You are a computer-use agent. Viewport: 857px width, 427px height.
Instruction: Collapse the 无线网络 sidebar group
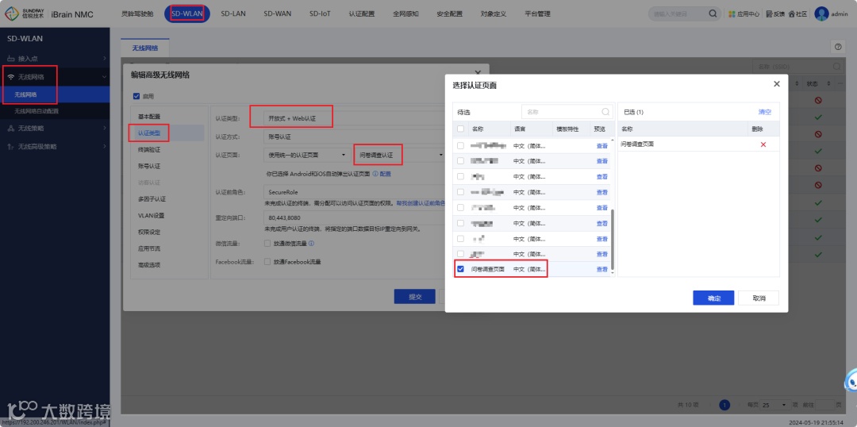pos(105,77)
